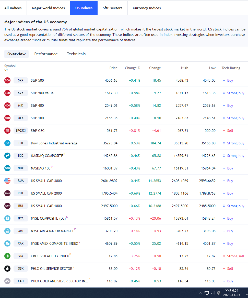
Task: Select the US indices tab
Action: pyautogui.click(x=84, y=8)
